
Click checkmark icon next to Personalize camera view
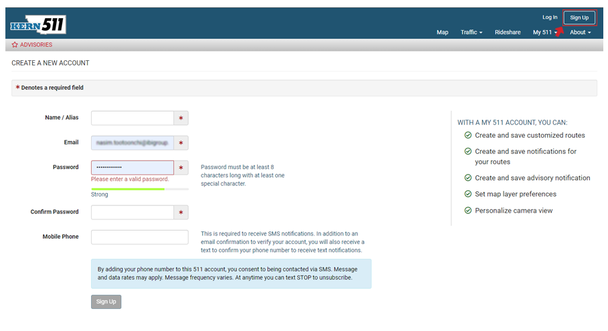(x=468, y=211)
